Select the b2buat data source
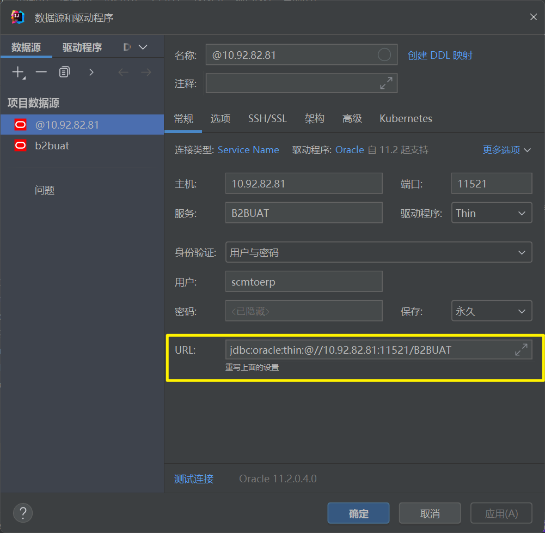545x533 pixels. (x=52, y=146)
